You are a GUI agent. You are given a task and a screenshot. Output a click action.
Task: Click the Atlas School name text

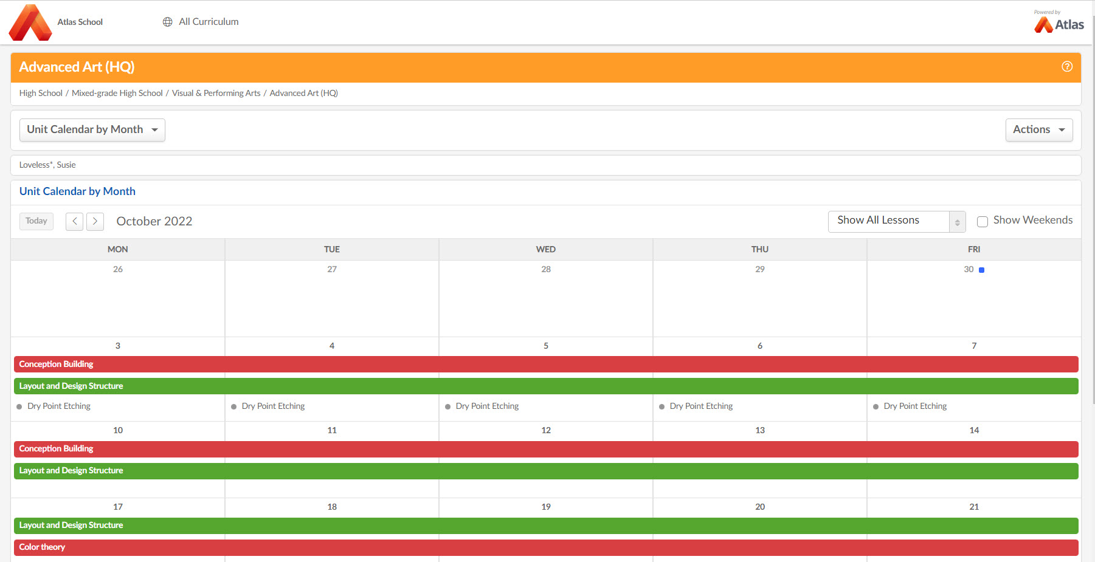point(80,22)
